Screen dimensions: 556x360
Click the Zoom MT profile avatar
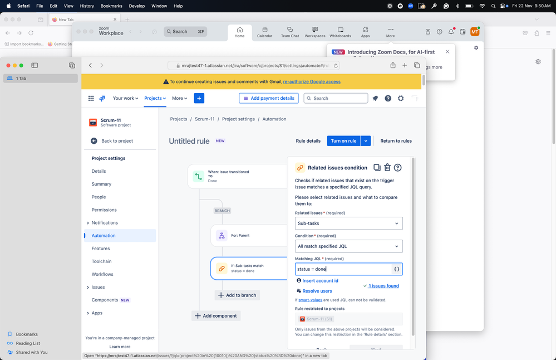(475, 32)
